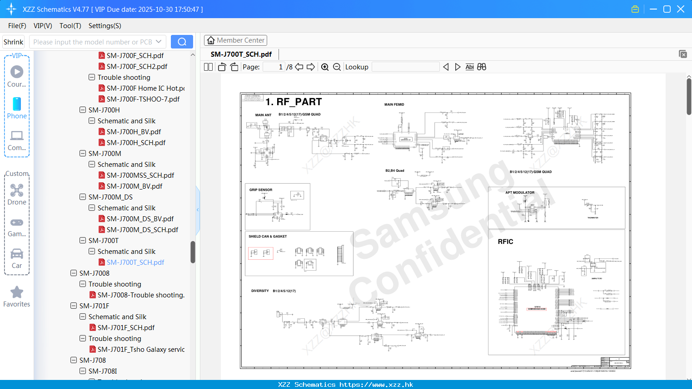Click the binoculars search icon
Screen dimensions: 692x389
482,67
